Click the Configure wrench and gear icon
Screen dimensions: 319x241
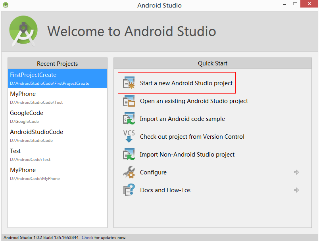click(129, 172)
